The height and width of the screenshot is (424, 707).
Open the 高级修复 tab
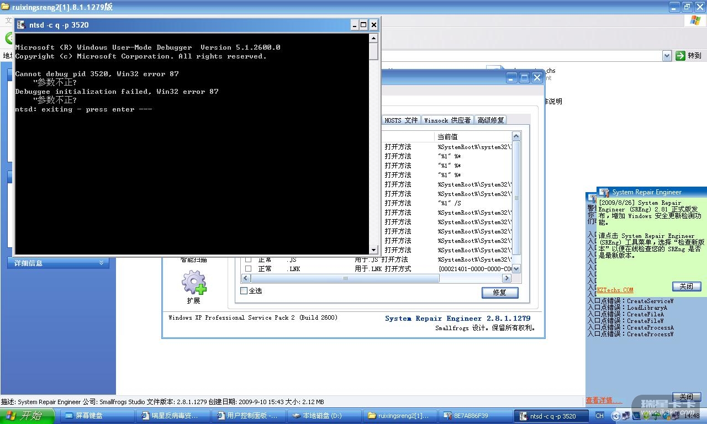pyautogui.click(x=490, y=120)
